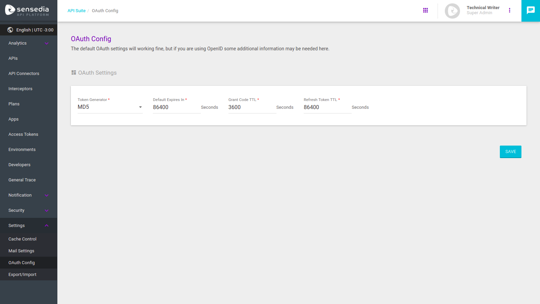Open the three-dot user options menu

pos(510,10)
